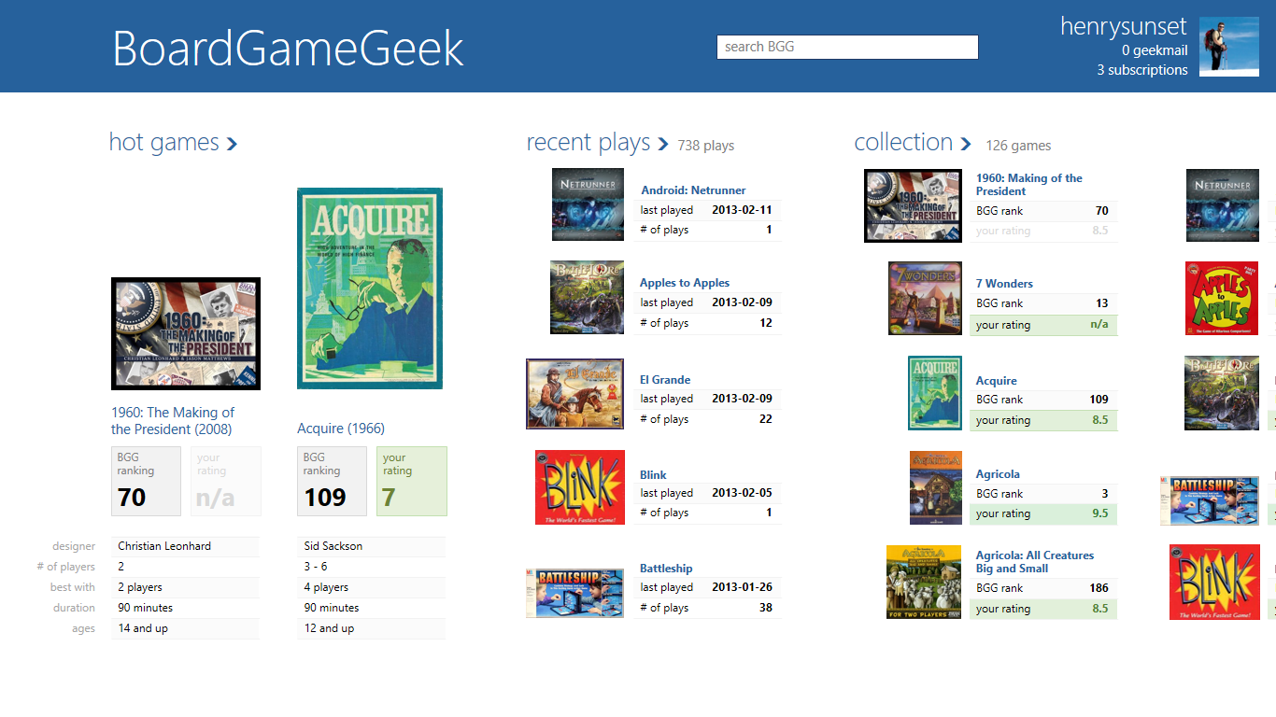
Task: Click the 3 subscriptions link
Action: pos(1141,70)
